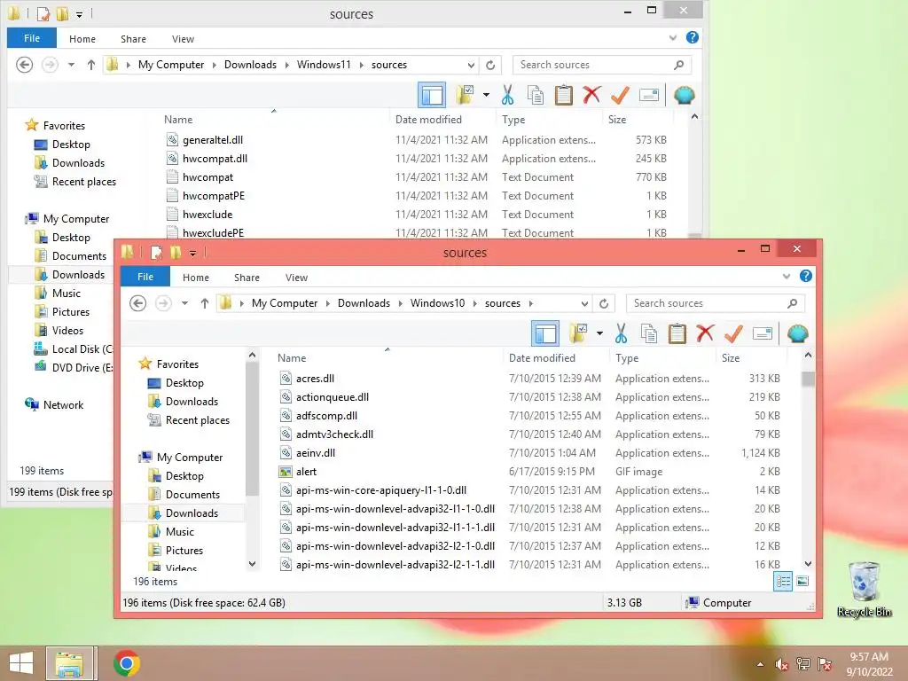The width and height of the screenshot is (908, 681).
Task: Go back in the Windows10 sources window
Action: click(x=137, y=303)
